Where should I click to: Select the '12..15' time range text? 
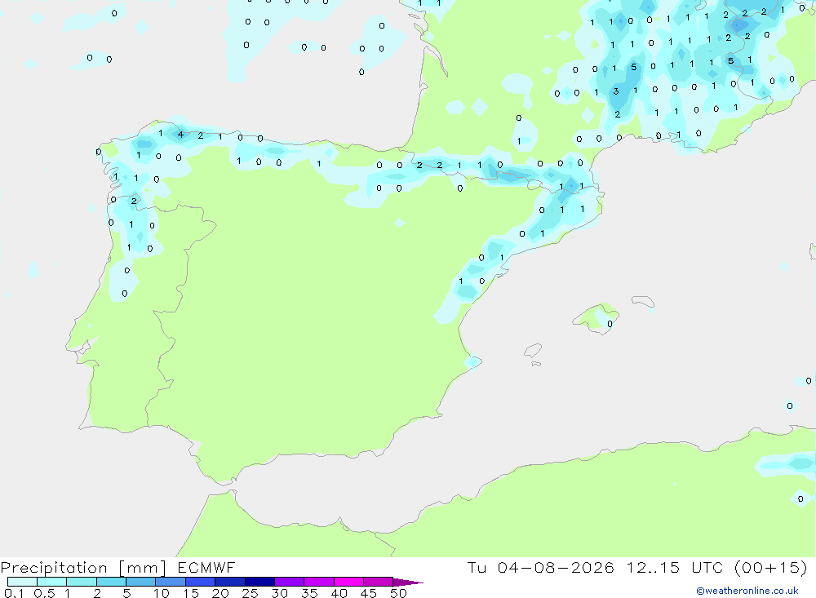pos(653,567)
